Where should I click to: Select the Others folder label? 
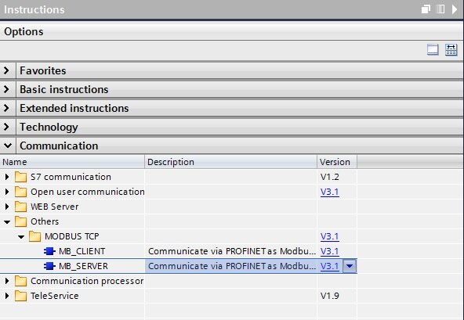coord(45,221)
